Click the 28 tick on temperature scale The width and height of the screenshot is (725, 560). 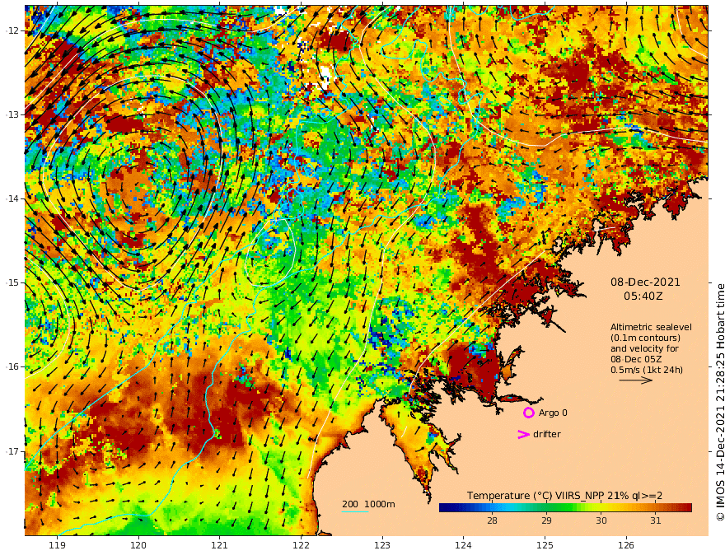click(x=492, y=520)
